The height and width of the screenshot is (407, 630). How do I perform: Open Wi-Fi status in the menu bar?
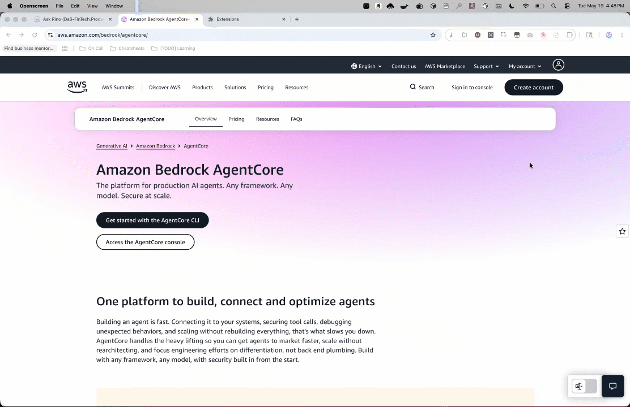coord(526,6)
